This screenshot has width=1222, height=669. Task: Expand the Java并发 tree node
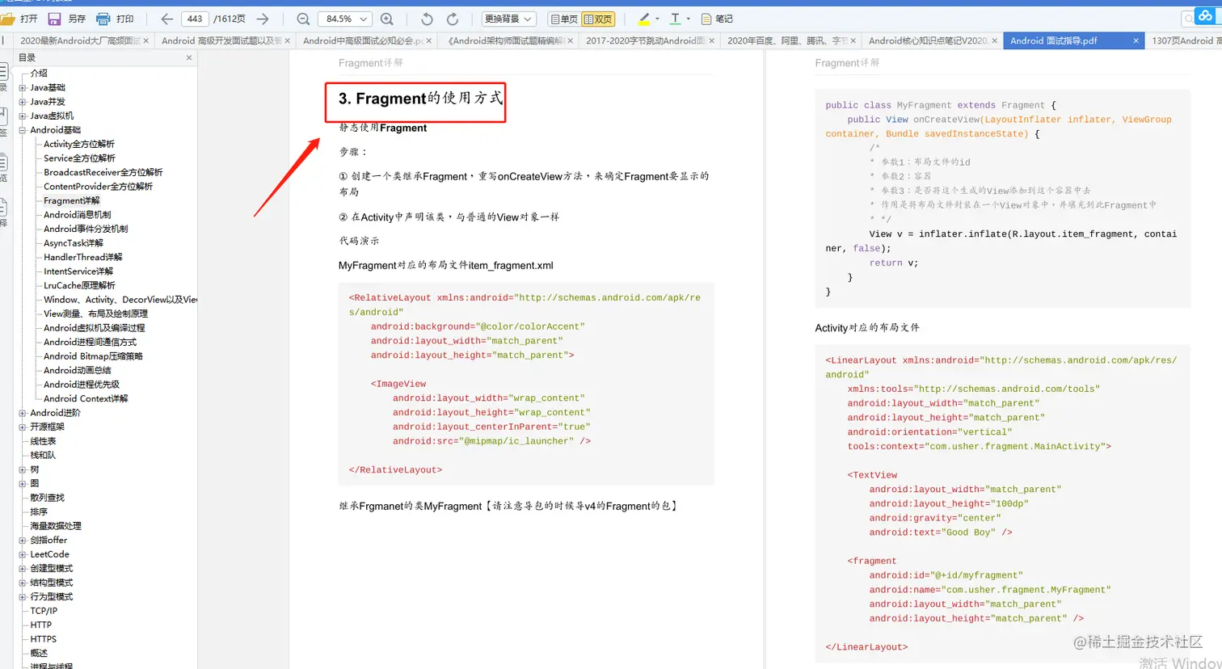[23, 102]
